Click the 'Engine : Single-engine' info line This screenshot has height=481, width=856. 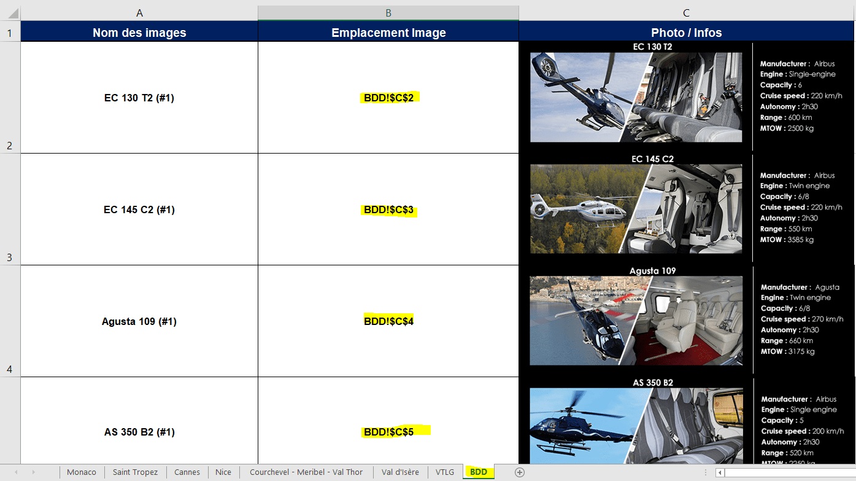click(798, 74)
